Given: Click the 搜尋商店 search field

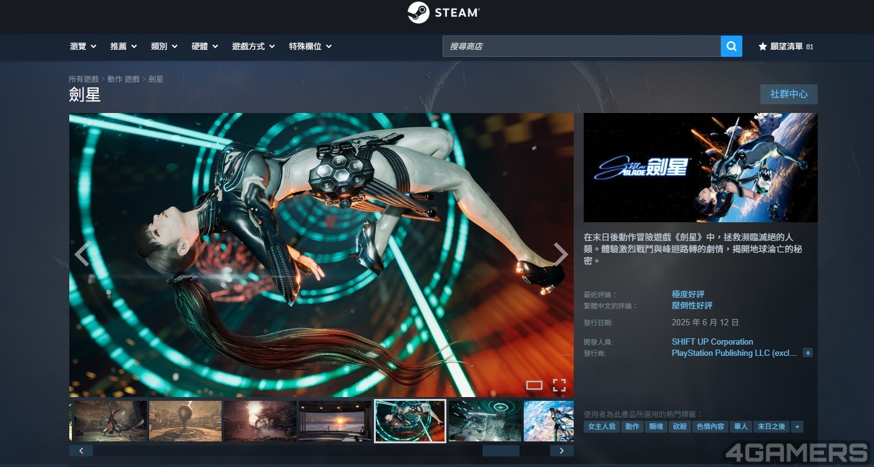Looking at the screenshot, I should click(581, 46).
